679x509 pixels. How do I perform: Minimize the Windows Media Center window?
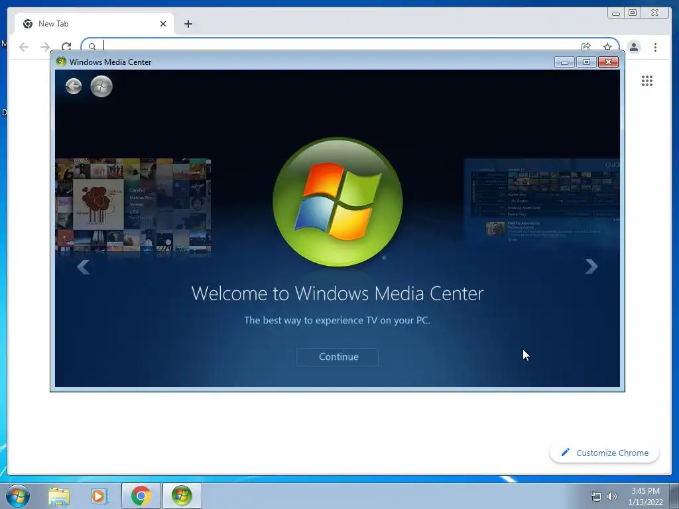pyautogui.click(x=564, y=62)
